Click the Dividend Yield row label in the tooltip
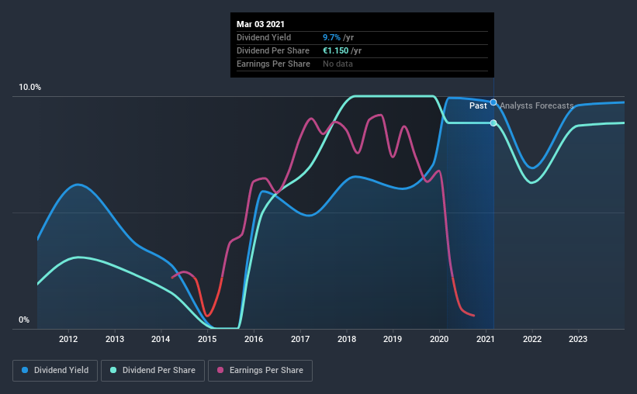The height and width of the screenshot is (394, 637). [264, 37]
